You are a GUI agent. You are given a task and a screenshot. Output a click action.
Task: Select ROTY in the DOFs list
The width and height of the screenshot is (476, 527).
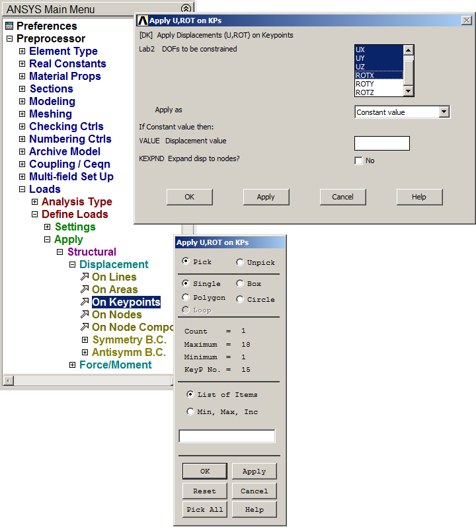pos(365,84)
